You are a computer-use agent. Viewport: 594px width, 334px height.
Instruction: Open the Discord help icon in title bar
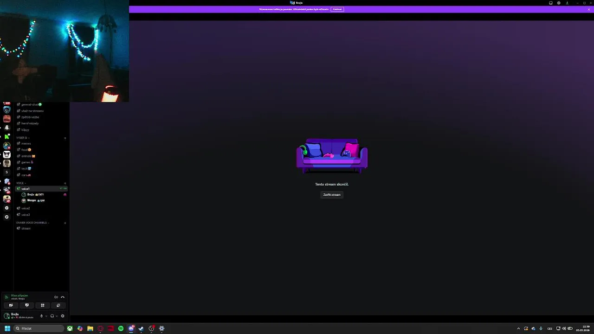click(x=559, y=3)
